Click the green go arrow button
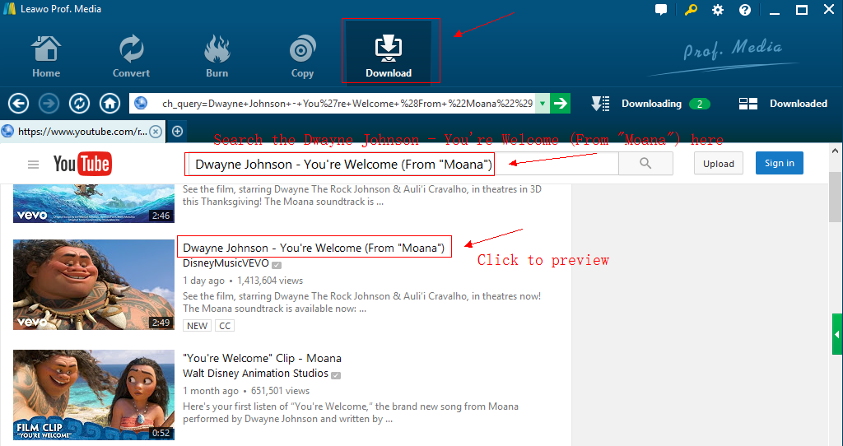This screenshot has width=843, height=446. click(x=560, y=103)
